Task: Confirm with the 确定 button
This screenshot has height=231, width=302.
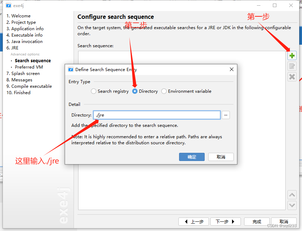Action: click(192, 157)
